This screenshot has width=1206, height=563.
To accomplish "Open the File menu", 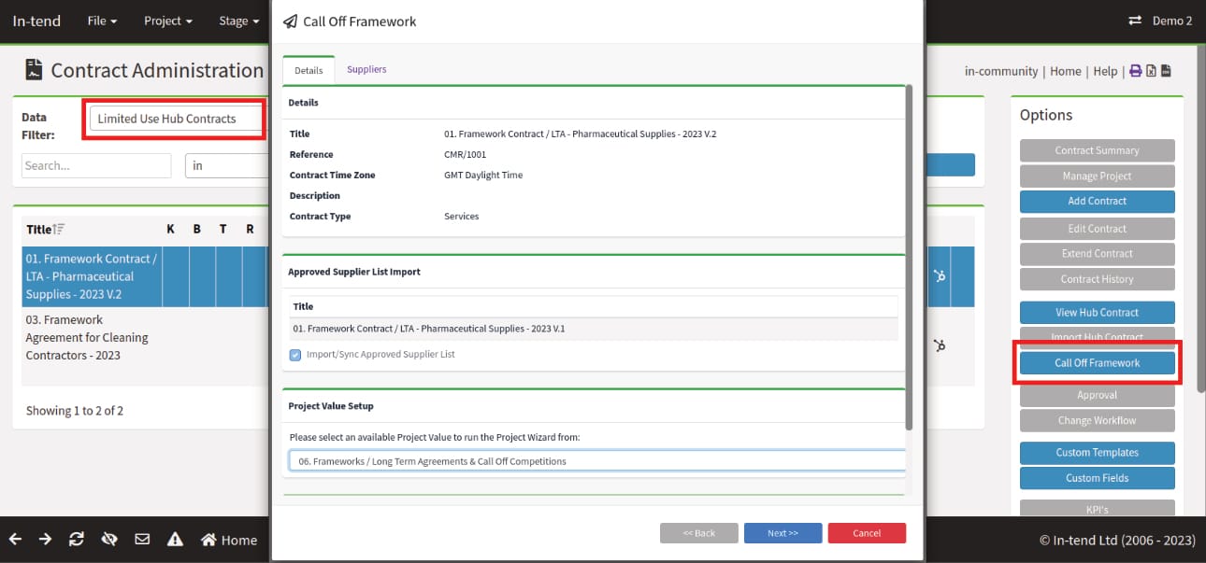I will pos(101,20).
